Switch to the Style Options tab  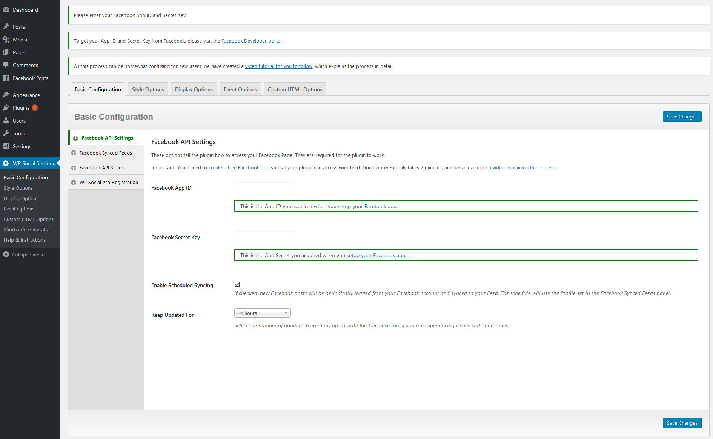pyautogui.click(x=148, y=89)
